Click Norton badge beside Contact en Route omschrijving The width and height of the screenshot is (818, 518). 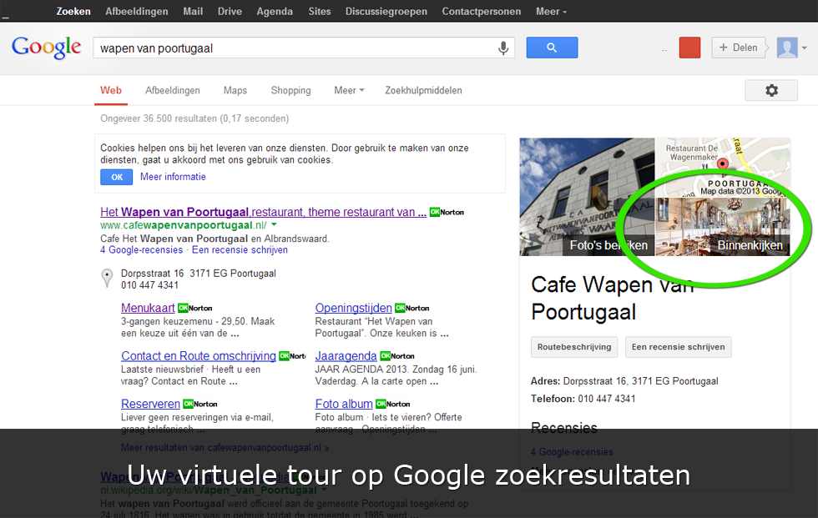point(293,356)
